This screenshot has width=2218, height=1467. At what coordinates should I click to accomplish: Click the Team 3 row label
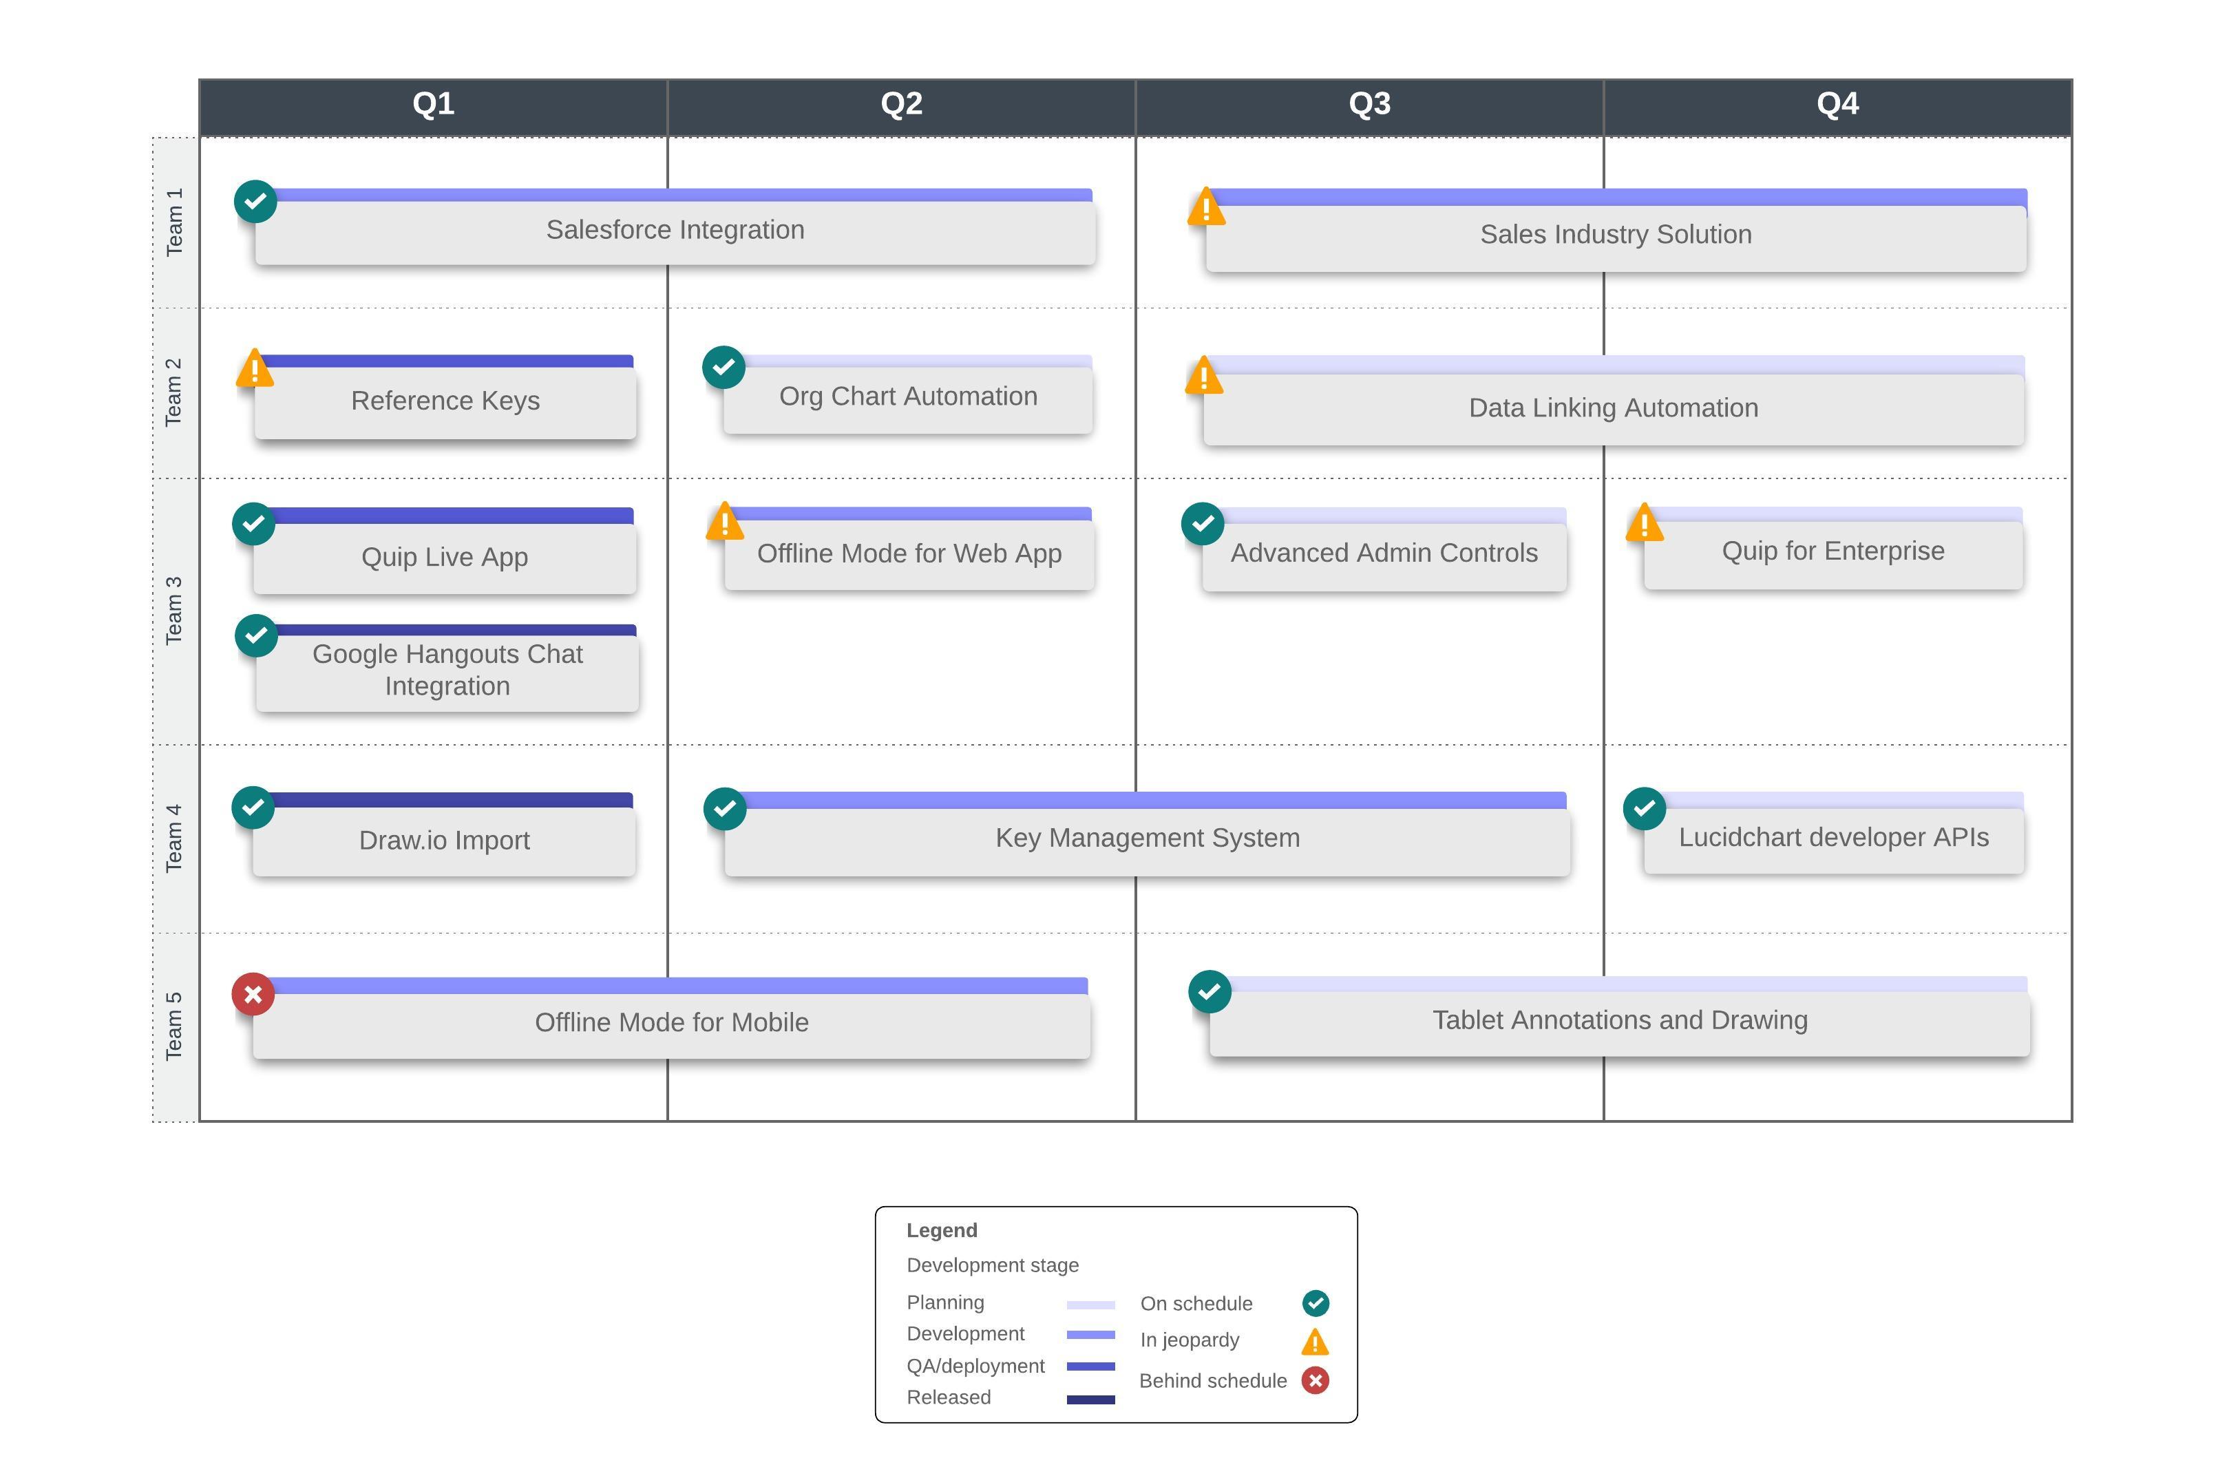[x=174, y=610]
